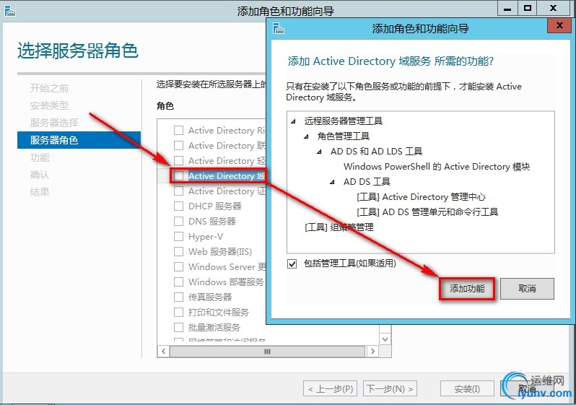Check the 打印和文件服务 checkbox
The width and height of the screenshot is (576, 405).
pos(178,312)
